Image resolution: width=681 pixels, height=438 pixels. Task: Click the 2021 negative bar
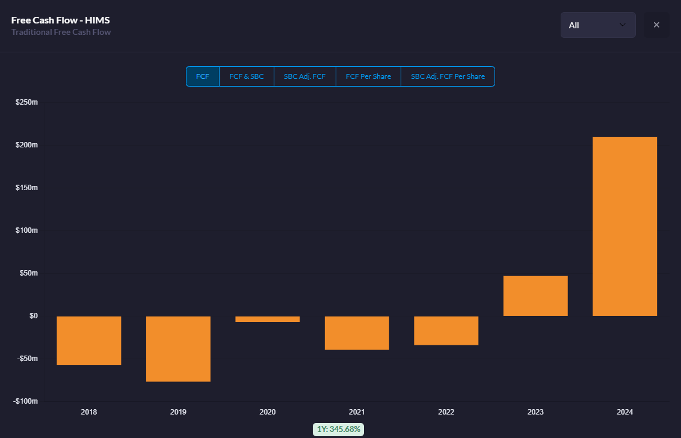tap(357, 333)
